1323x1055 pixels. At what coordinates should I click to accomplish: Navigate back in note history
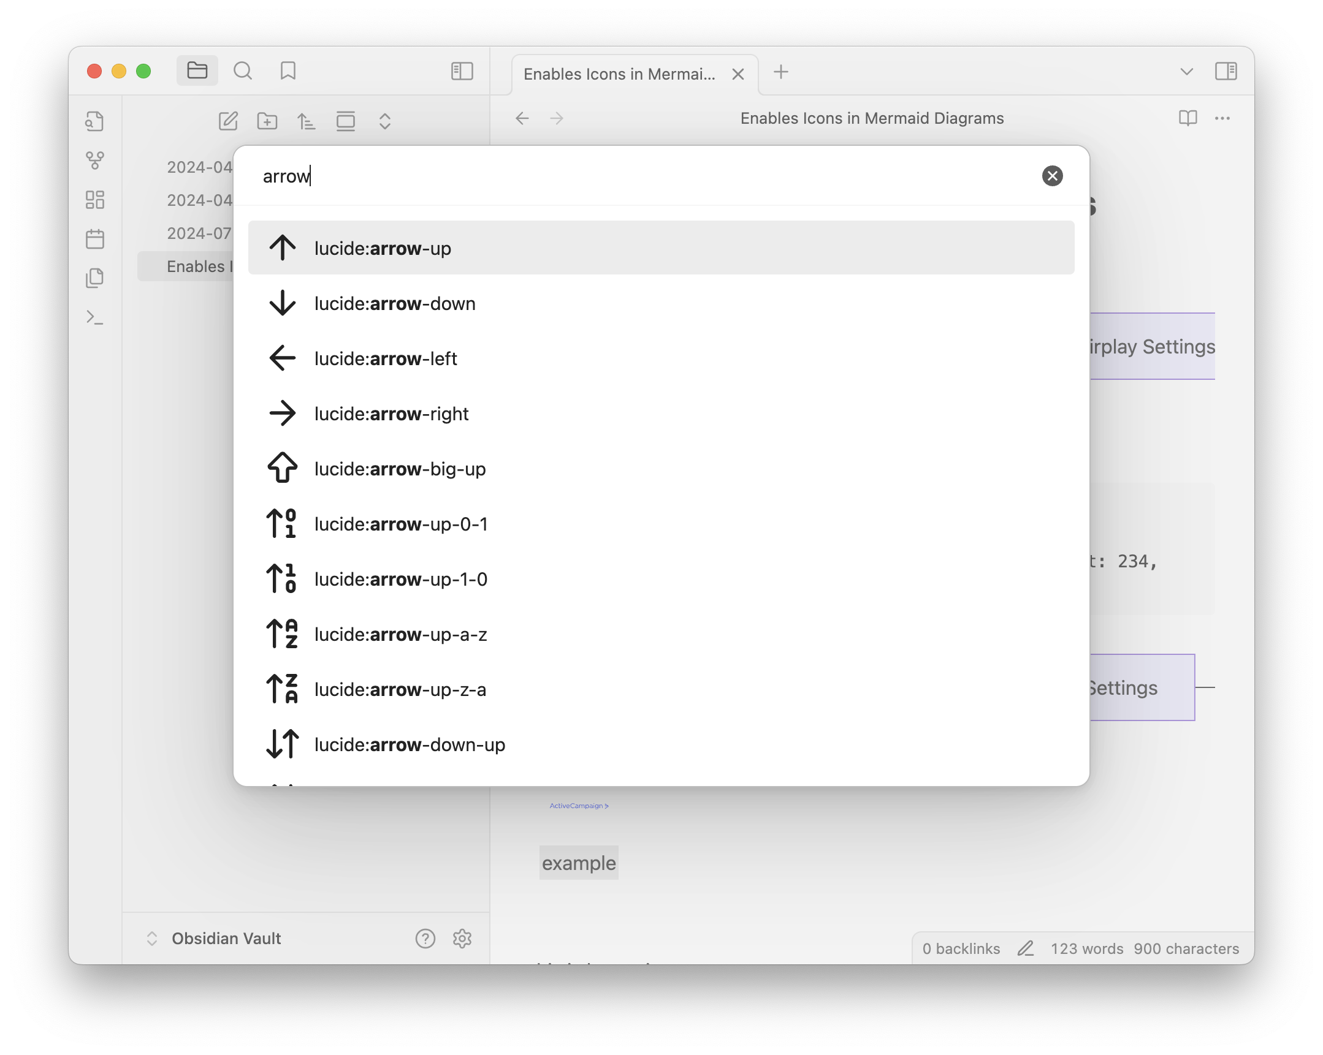[x=522, y=118]
